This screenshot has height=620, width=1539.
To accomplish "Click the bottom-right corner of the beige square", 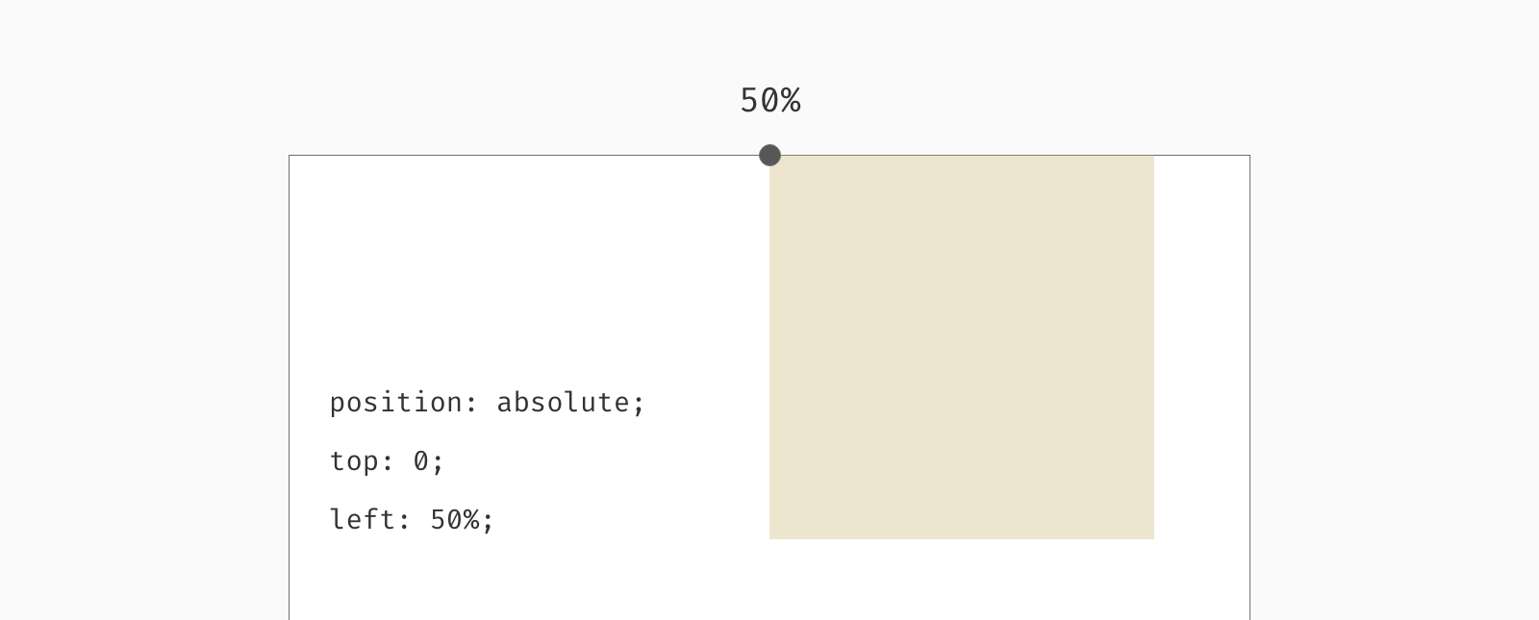I will point(1153,538).
